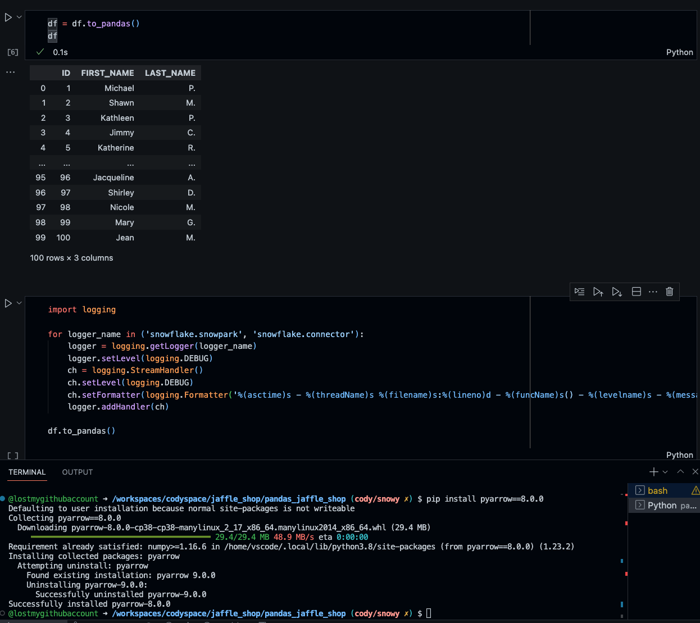The width and height of the screenshot is (700, 623).
Task: Open more actions for the cell toolbar
Action: tap(653, 292)
